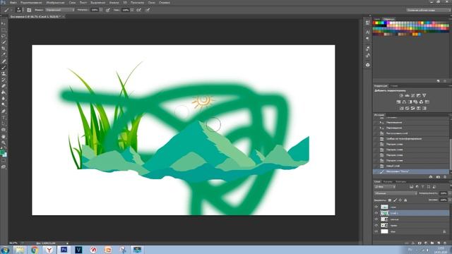Open the Справка menu
The height and width of the screenshot is (254, 452).
[x=165, y=3]
